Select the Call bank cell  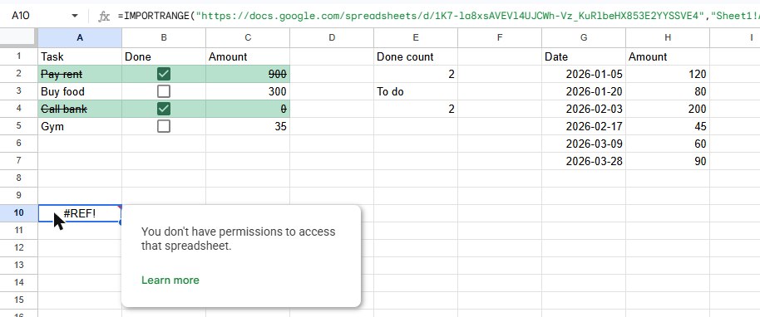tap(80, 109)
